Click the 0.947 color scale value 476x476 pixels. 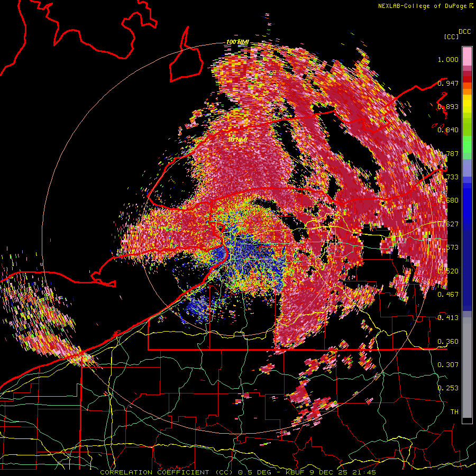tap(448, 83)
